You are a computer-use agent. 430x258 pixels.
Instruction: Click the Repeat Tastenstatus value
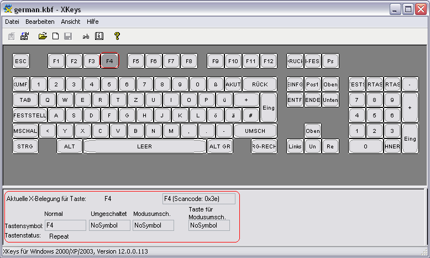[59, 236]
